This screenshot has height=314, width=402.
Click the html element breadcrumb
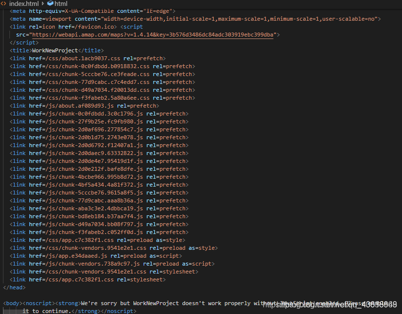pyautogui.click(x=61, y=3)
